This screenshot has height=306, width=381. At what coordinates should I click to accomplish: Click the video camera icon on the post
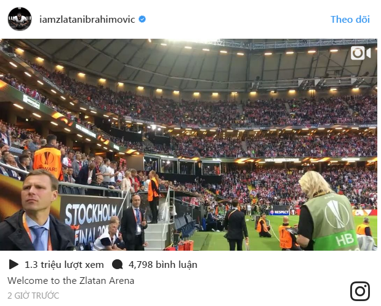coord(360,53)
